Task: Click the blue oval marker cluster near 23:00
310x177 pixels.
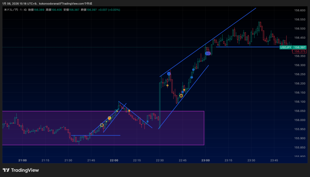Action: [x=208, y=53]
